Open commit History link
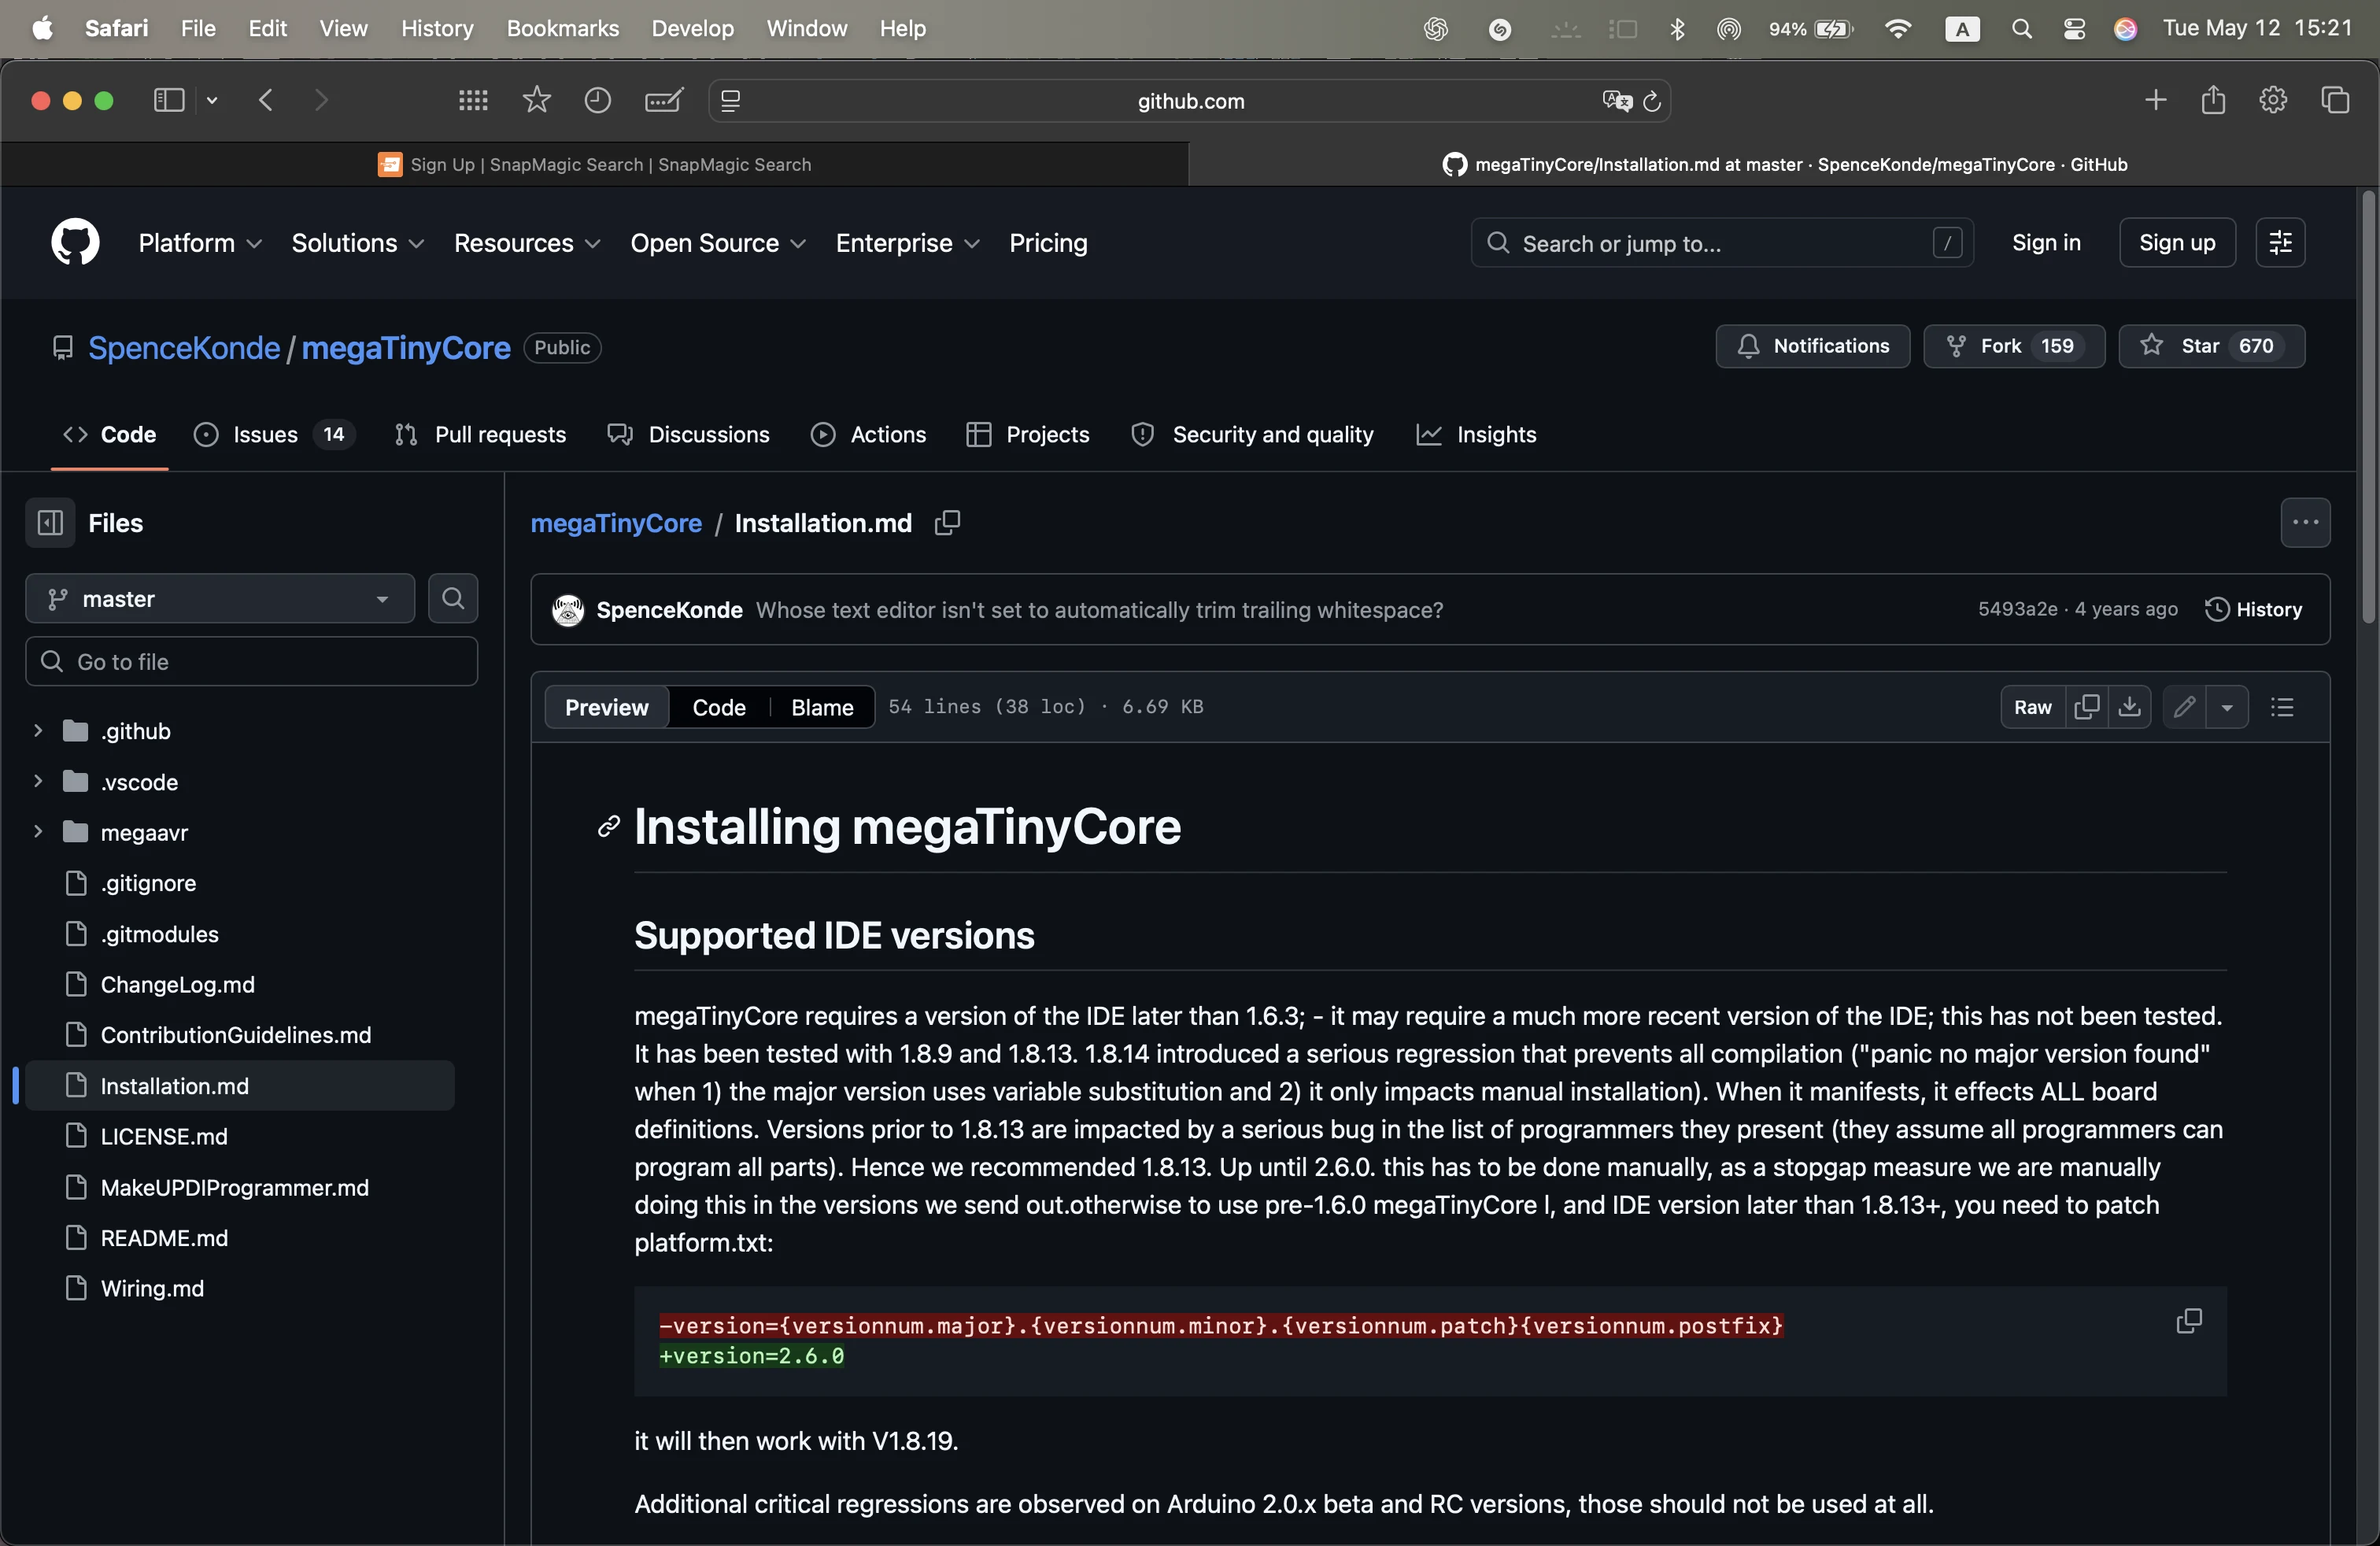The height and width of the screenshot is (1546, 2380). tap(2253, 609)
